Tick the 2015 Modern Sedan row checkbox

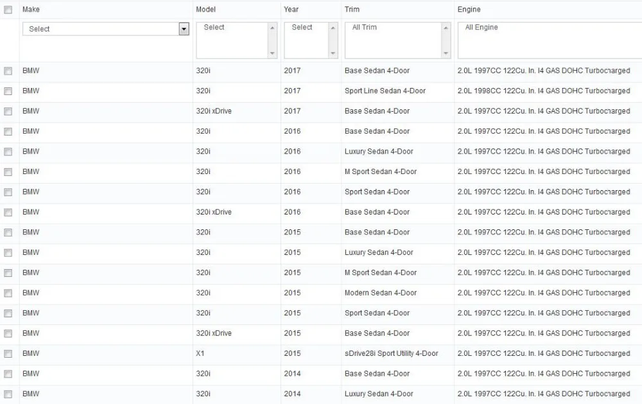click(x=8, y=293)
